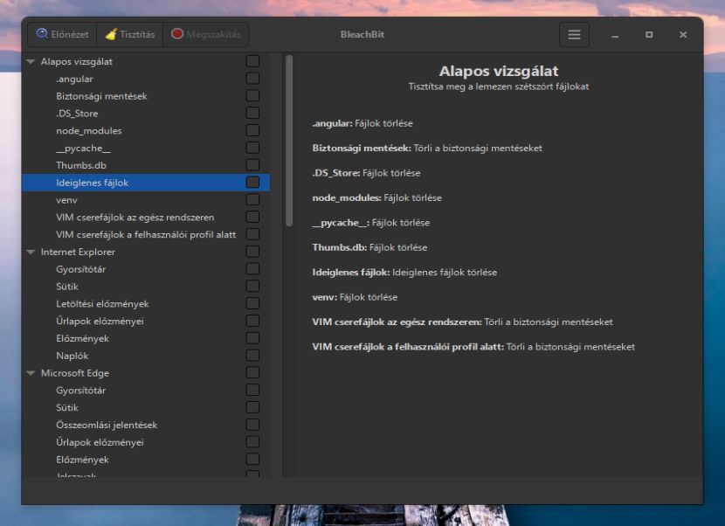The image size is (725, 526).
Task: Select the venv tree row
Action: [146, 200]
